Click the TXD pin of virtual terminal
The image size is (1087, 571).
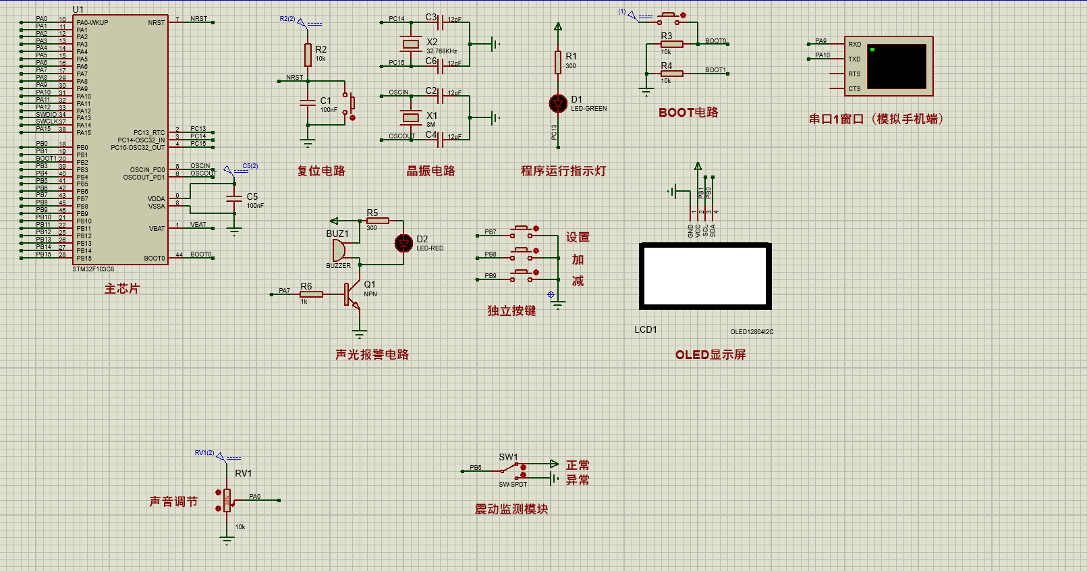(x=854, y=59)
